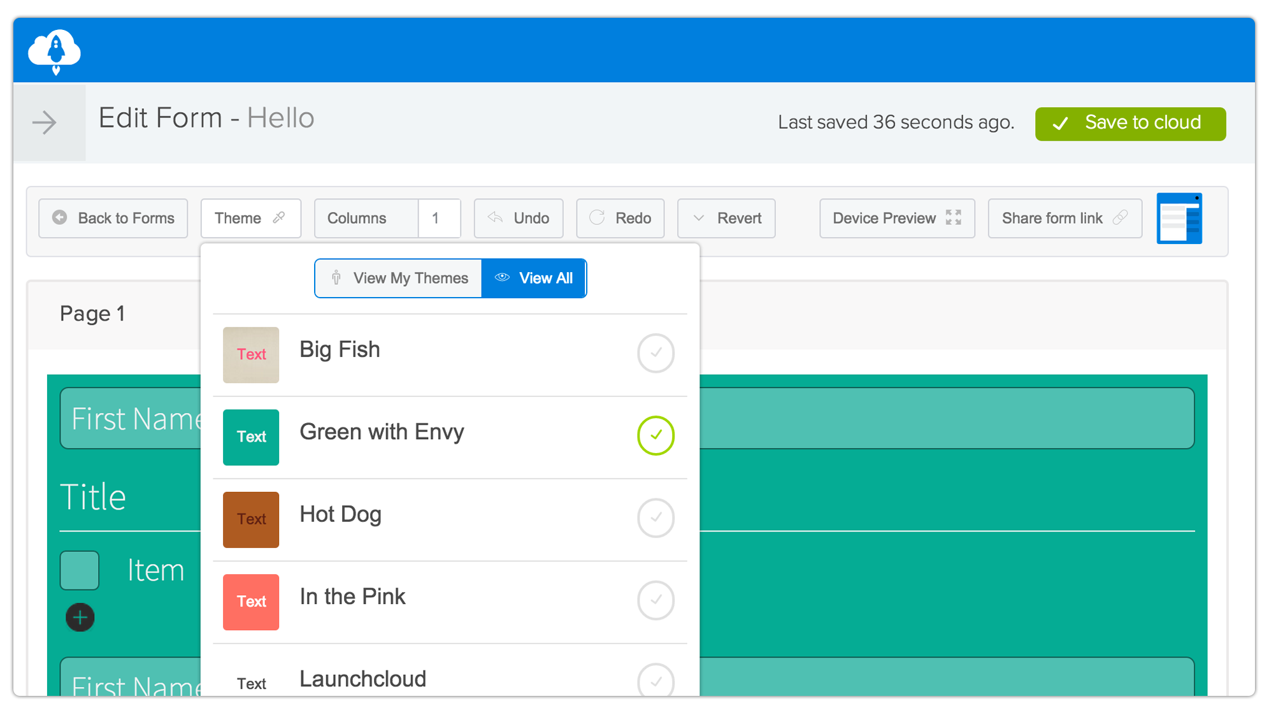Choose Green with Envy theme name
Screen dimensions: 1269x715
(x=382, y=432)
